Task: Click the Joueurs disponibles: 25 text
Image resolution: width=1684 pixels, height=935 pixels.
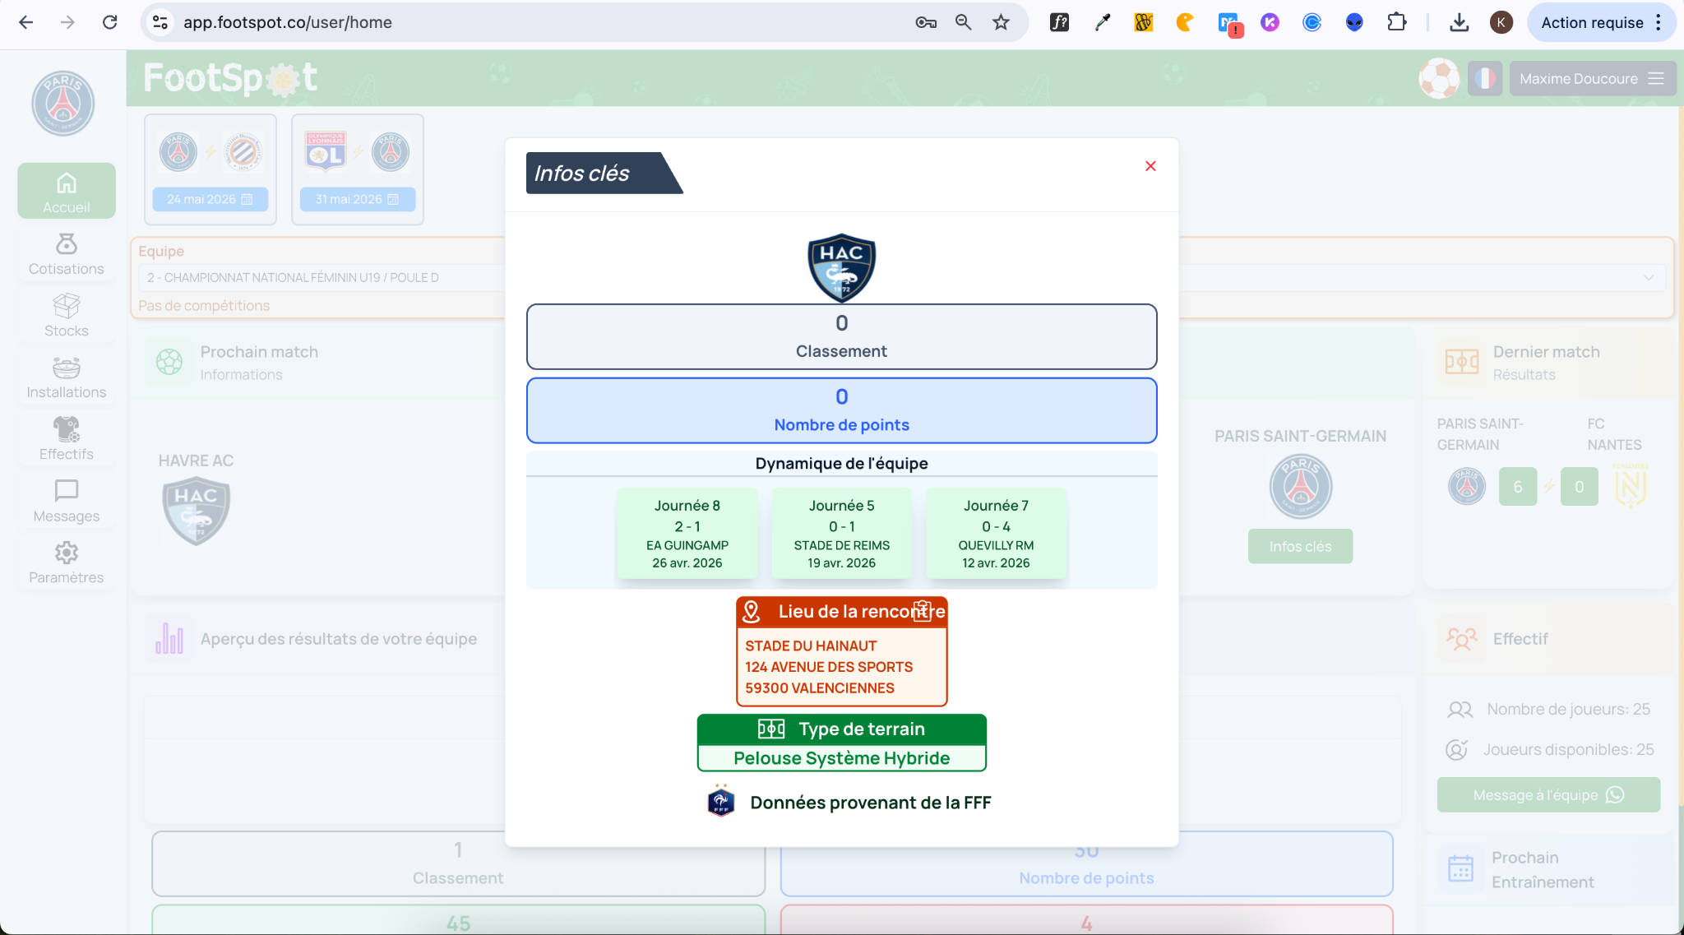Action: [1568, 749]
